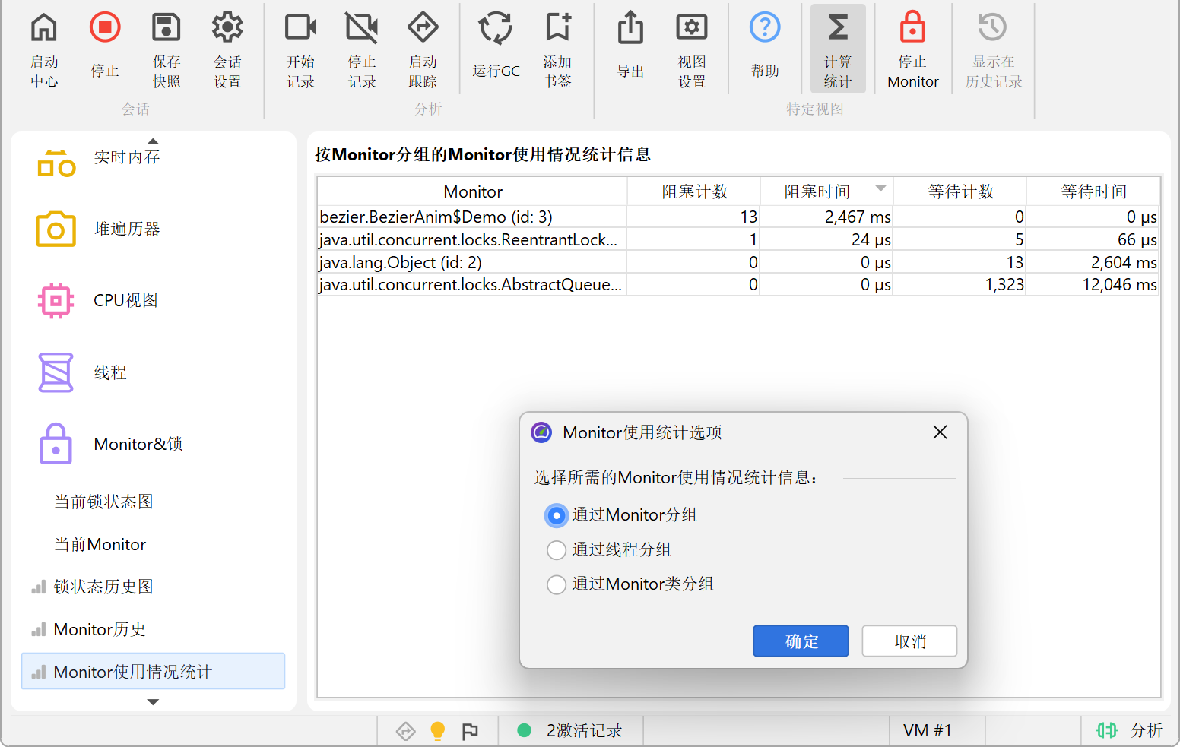Click the Start Recording camera icon
The height and width of the screenshot is (747, 1180).
pos(300,28)
